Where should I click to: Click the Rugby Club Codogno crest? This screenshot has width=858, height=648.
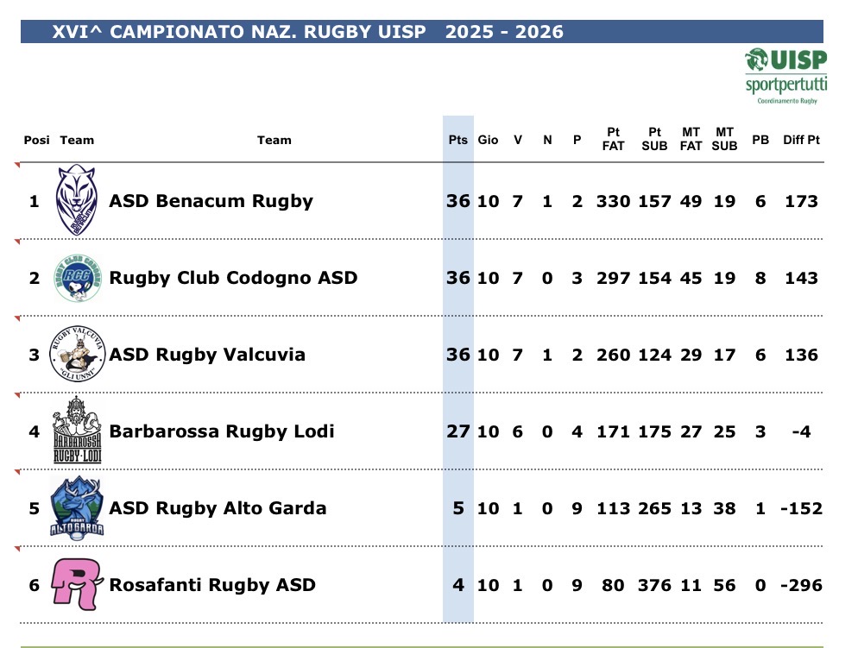77,278
